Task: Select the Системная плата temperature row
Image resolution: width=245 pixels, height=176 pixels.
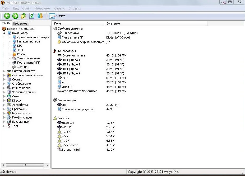Action: click(x=91, y=55)
